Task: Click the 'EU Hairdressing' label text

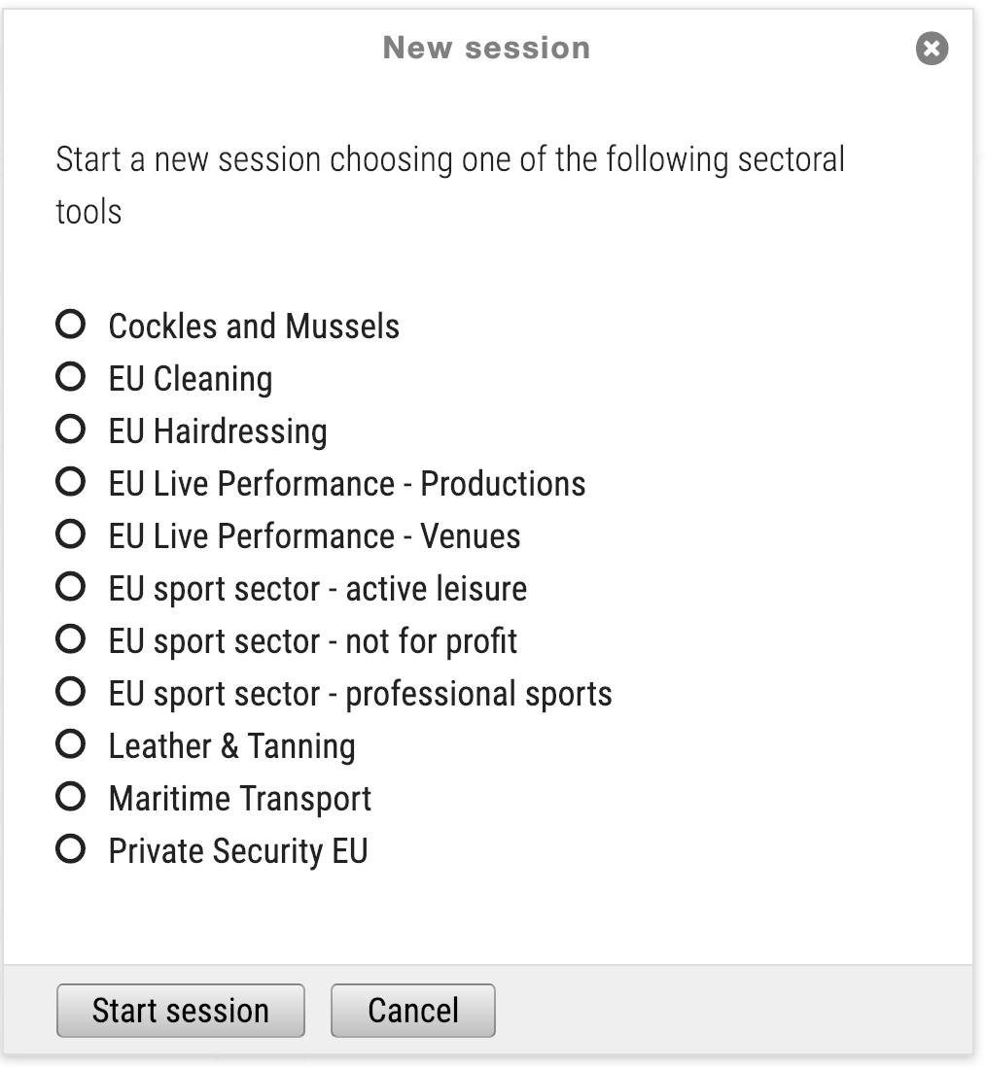Action: coord(218,431)
